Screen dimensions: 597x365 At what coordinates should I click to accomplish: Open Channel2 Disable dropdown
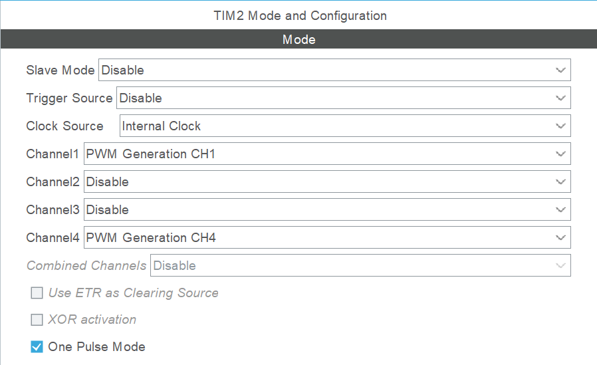[327, 182]
